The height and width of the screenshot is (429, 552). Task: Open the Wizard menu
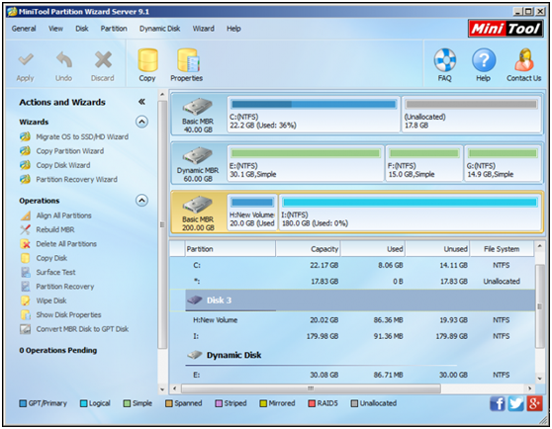[x=203, y=29]
